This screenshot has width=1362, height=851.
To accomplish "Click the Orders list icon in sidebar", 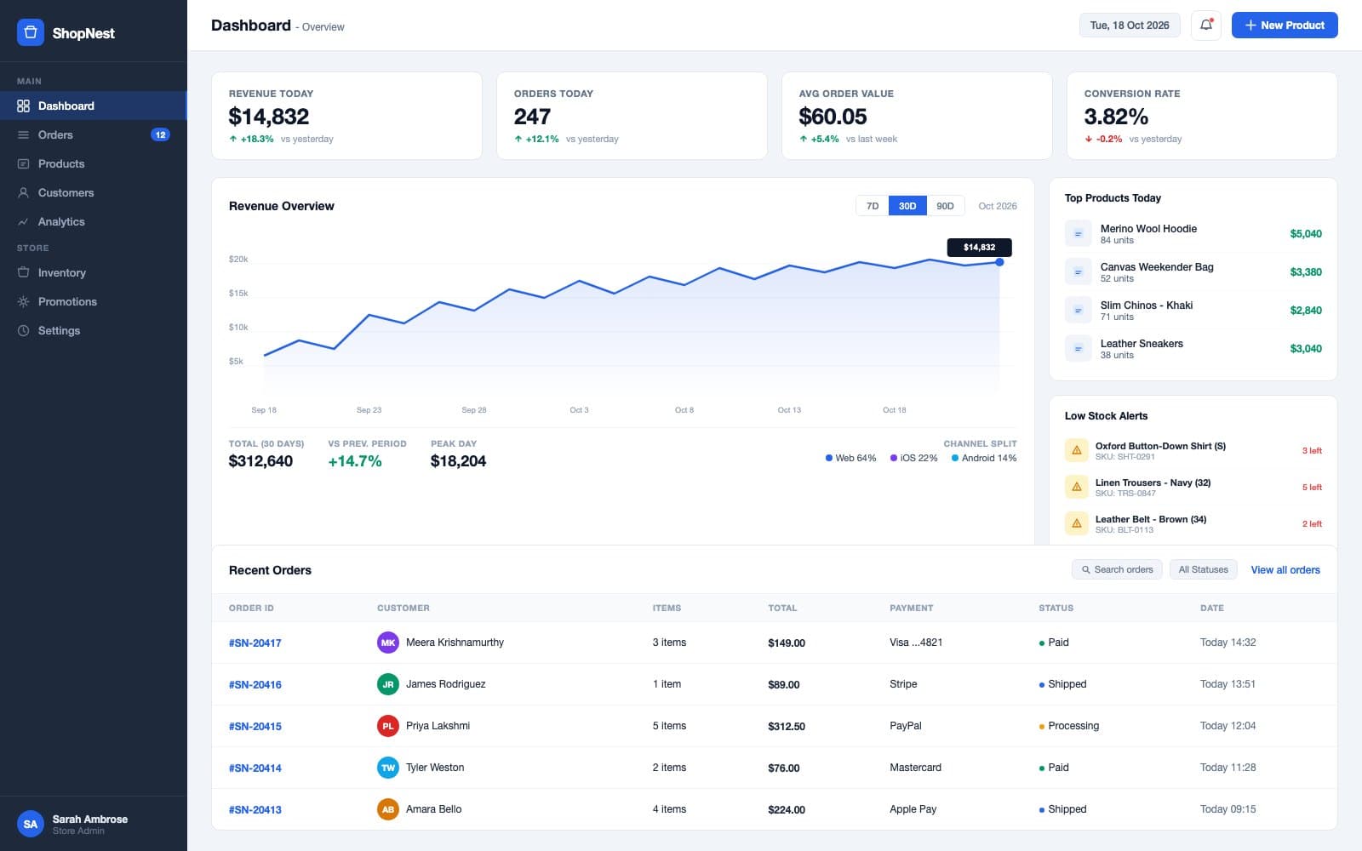I will [24, 134].
